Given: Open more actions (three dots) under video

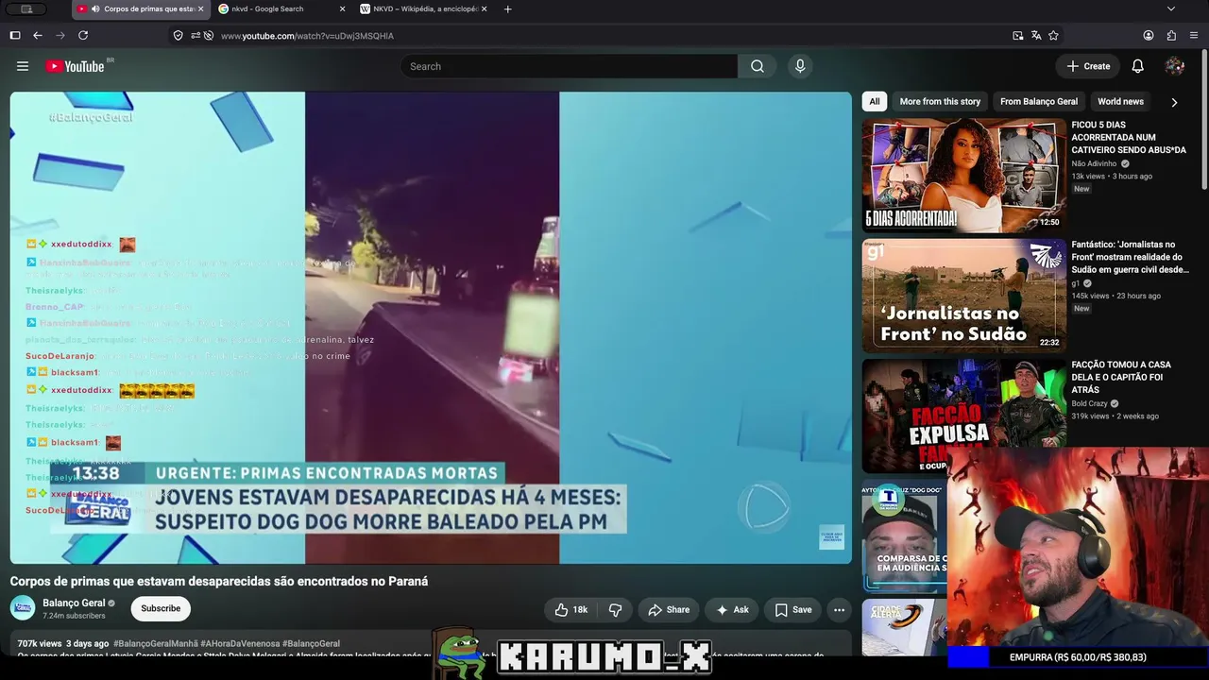Looking at the screenshot, I should coord(839,610).
